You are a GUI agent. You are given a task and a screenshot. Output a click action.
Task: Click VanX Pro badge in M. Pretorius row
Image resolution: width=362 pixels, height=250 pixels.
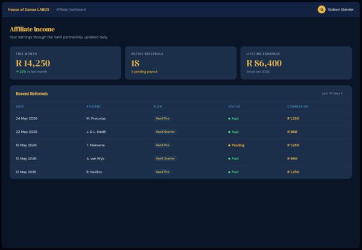tap(162, 118)
